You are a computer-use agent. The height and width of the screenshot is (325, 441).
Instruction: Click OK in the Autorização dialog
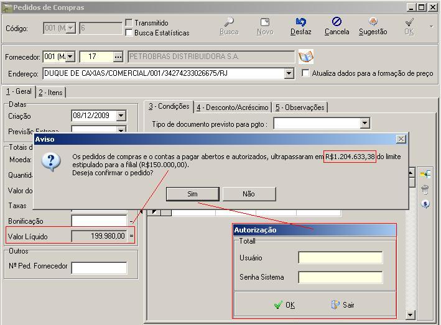(285, 305)
